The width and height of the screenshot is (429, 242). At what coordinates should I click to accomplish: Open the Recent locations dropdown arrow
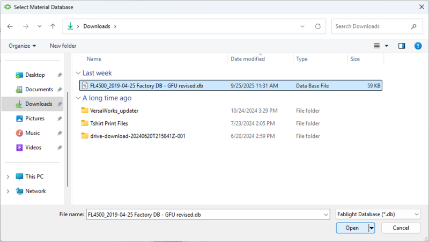coord(39,26)
